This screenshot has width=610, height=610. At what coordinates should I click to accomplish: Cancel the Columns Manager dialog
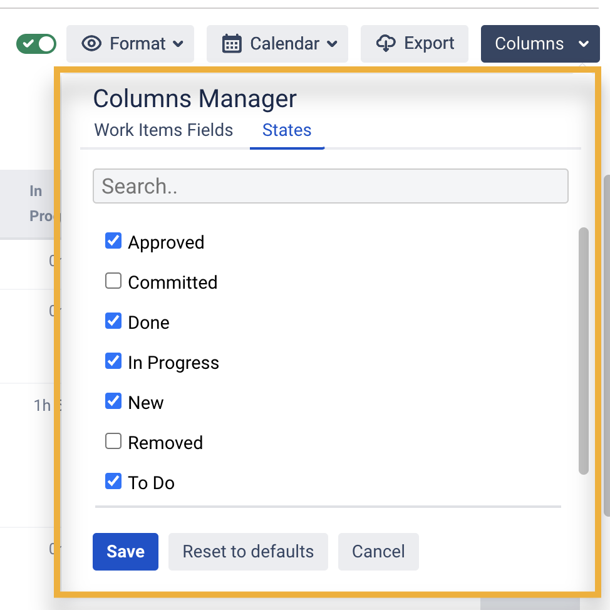coord(378,552)
